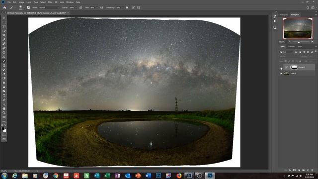The height and width of the screenshot is (179, 318).
Task: Open the Layer menu
Action: point(29,2)
